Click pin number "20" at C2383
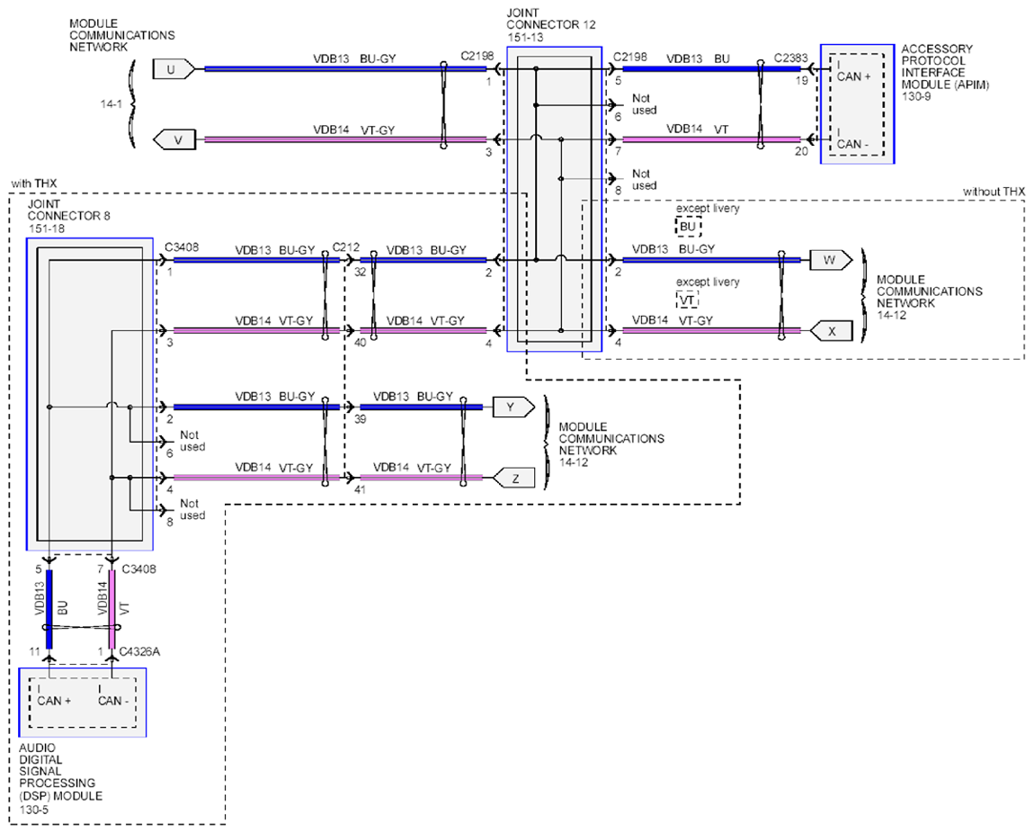 tap(801, 151)
